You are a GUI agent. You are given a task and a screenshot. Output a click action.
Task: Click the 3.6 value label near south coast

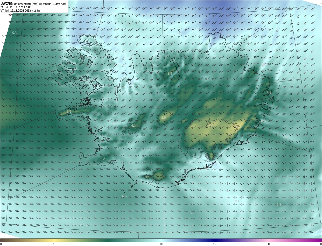(147, 177)
